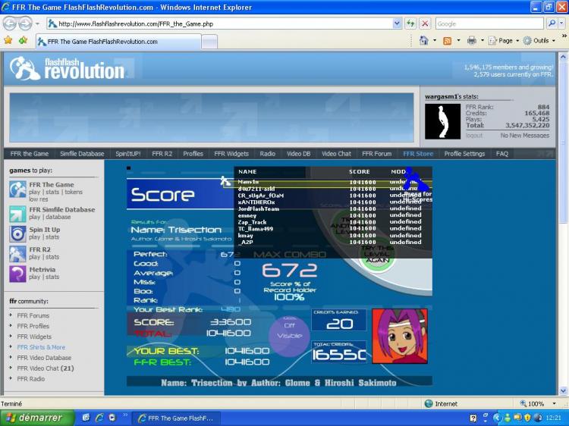The width and height of the screenshot is (569, 426).
Task: Click the RSS feeds toolbar icon
Action: tap(447, 40)
